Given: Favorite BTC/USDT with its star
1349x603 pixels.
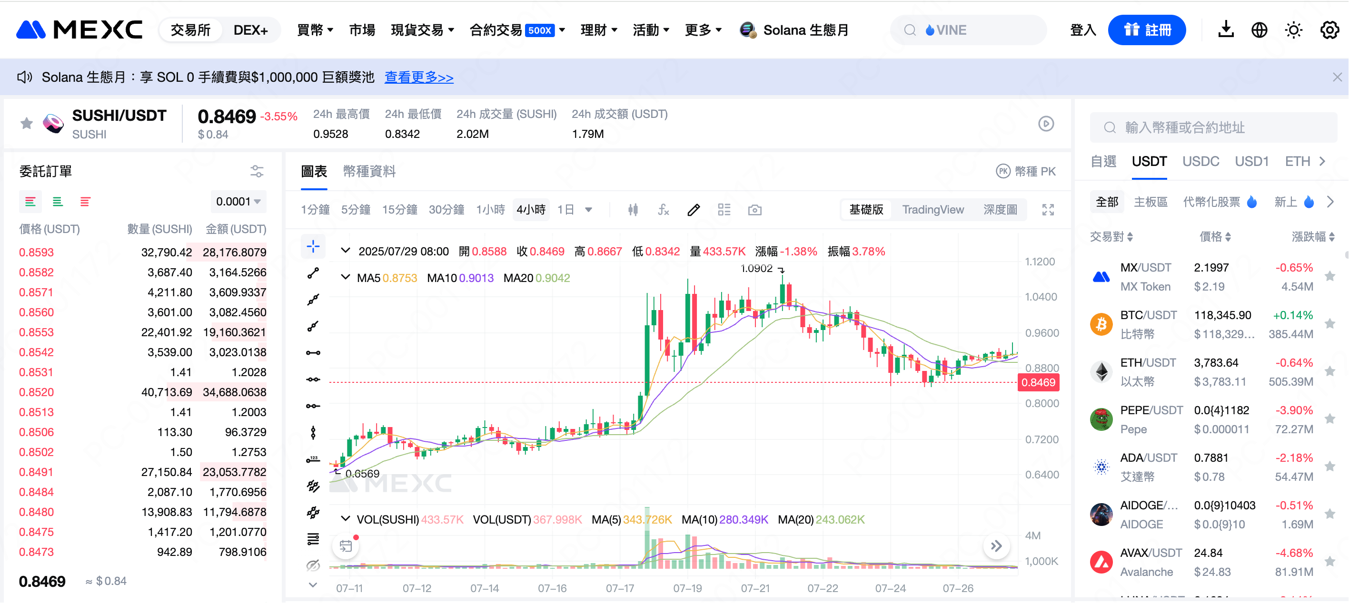Looking at the screenshot, I should [1329, 324].
